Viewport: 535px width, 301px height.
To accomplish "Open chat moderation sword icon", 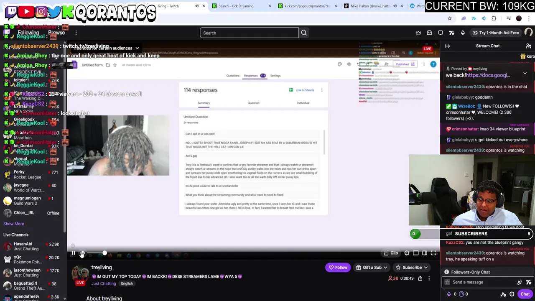I will (503, 294).
